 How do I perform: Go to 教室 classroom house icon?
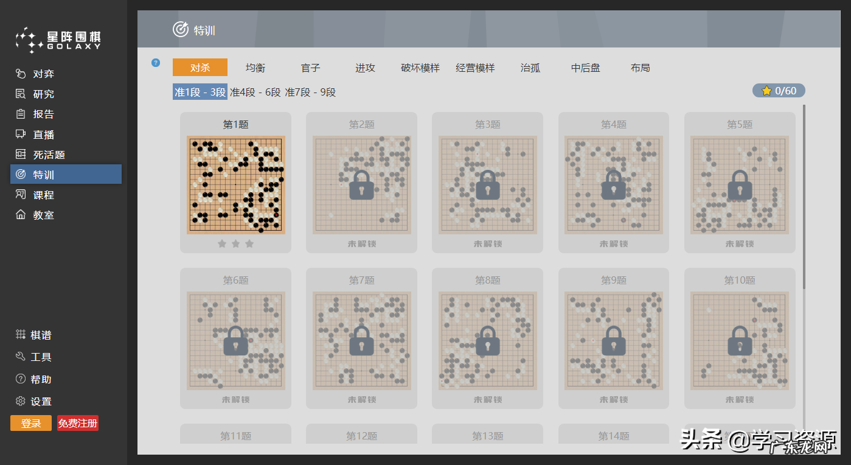[21, 215]
